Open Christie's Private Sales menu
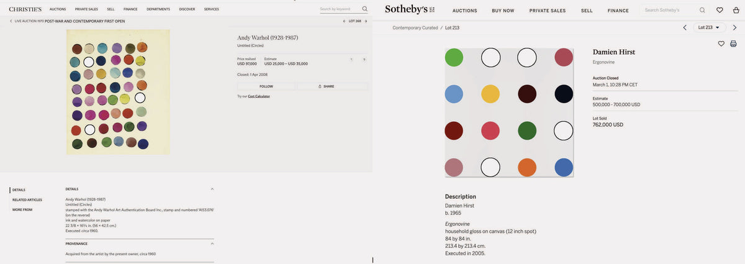 (x=86, y=9)
